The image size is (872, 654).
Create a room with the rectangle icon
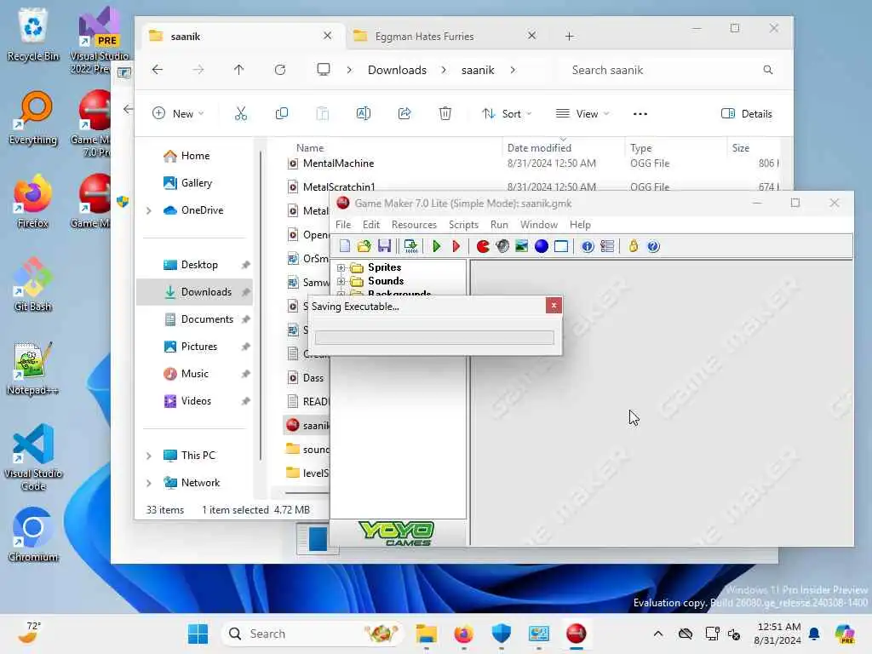point(561,246)
